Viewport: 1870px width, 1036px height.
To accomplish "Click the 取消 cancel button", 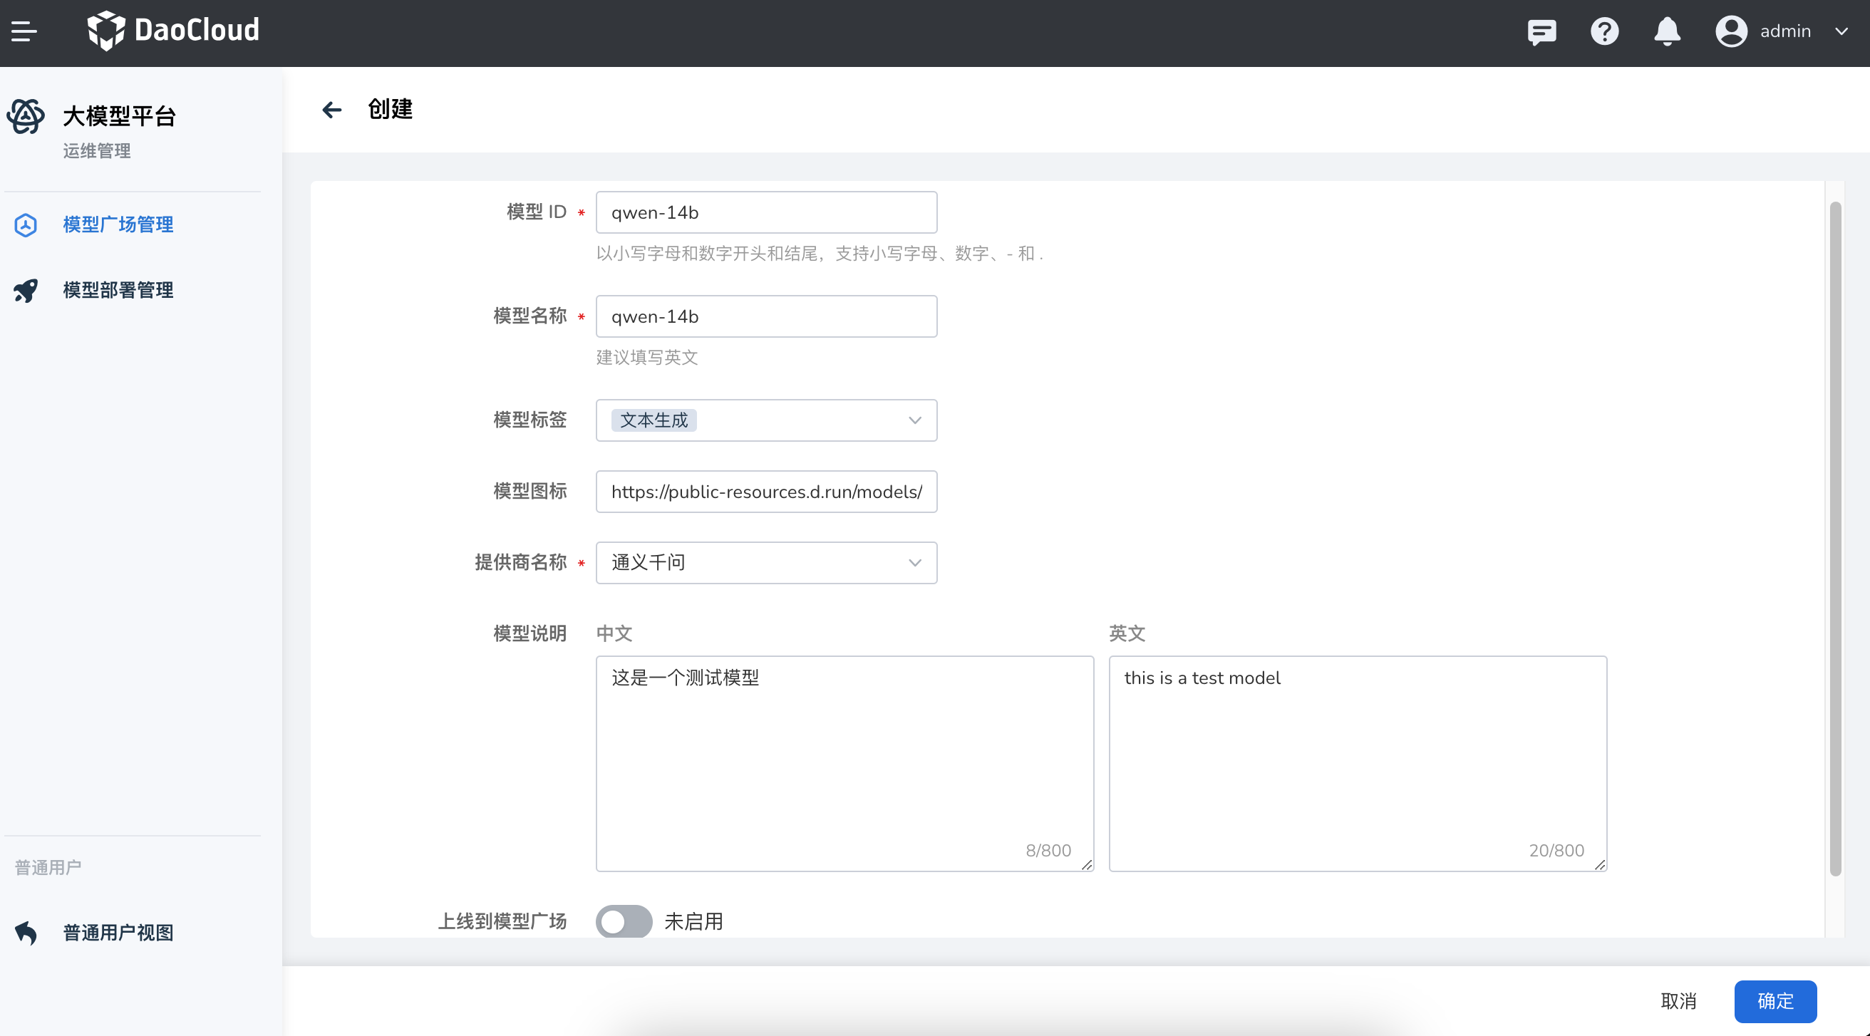I will pyautogui.click(x=1678, y=1001).
